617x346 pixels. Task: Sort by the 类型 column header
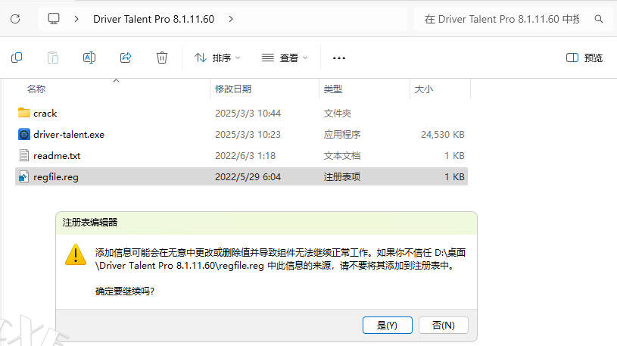333,89
